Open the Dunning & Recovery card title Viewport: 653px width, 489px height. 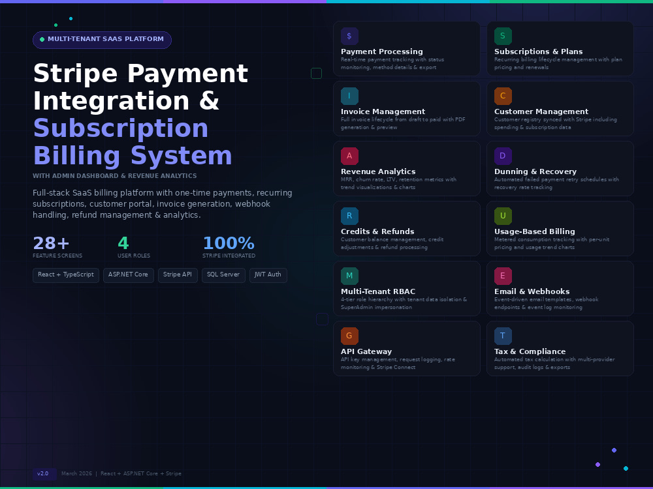535,171
